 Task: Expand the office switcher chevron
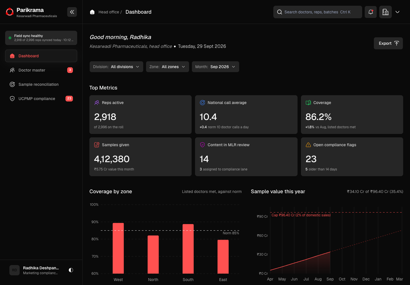tap(397, 12)
